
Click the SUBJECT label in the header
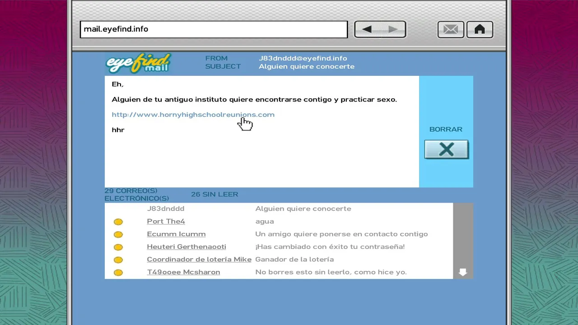pos(223,66)
